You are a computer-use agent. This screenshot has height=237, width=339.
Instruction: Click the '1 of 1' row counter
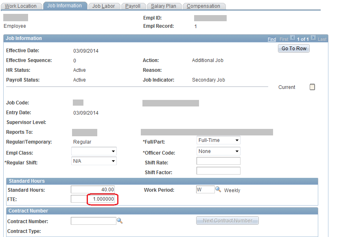point(303,39)
